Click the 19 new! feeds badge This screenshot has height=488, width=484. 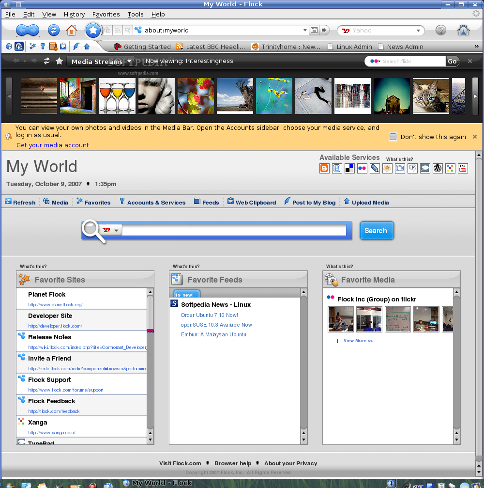(186, 294)
